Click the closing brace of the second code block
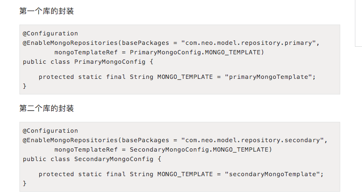This screenshot has width=362, height=196. 25,183
